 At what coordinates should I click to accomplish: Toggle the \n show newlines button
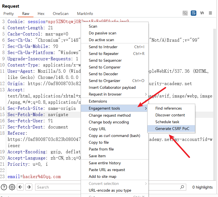tap(202, 13)
